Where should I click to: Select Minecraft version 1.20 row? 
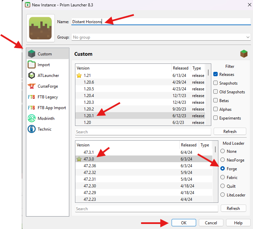[140, 123]
